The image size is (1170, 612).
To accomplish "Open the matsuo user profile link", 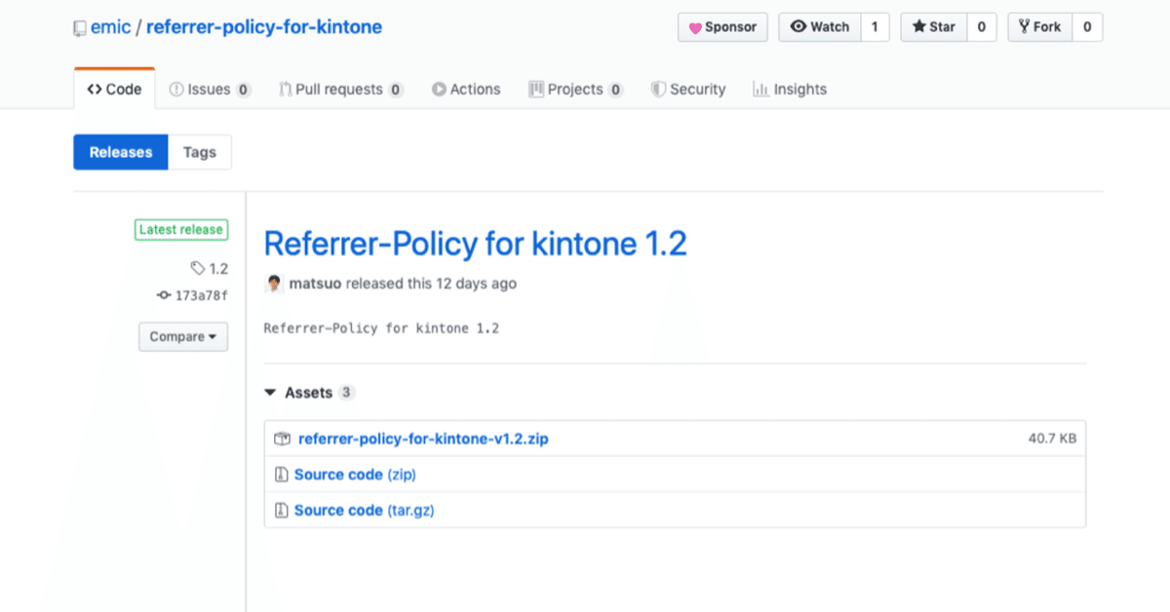I will coord(315,284).
